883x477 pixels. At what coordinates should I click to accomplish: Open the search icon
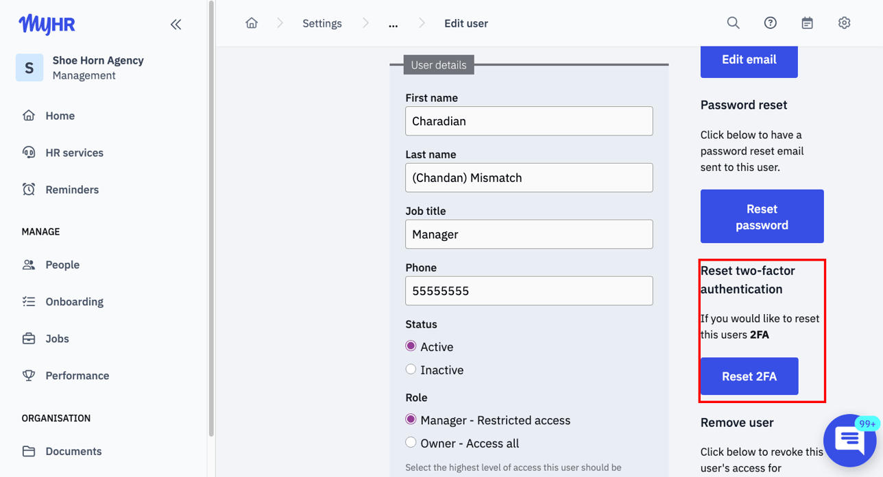point(733,23)
